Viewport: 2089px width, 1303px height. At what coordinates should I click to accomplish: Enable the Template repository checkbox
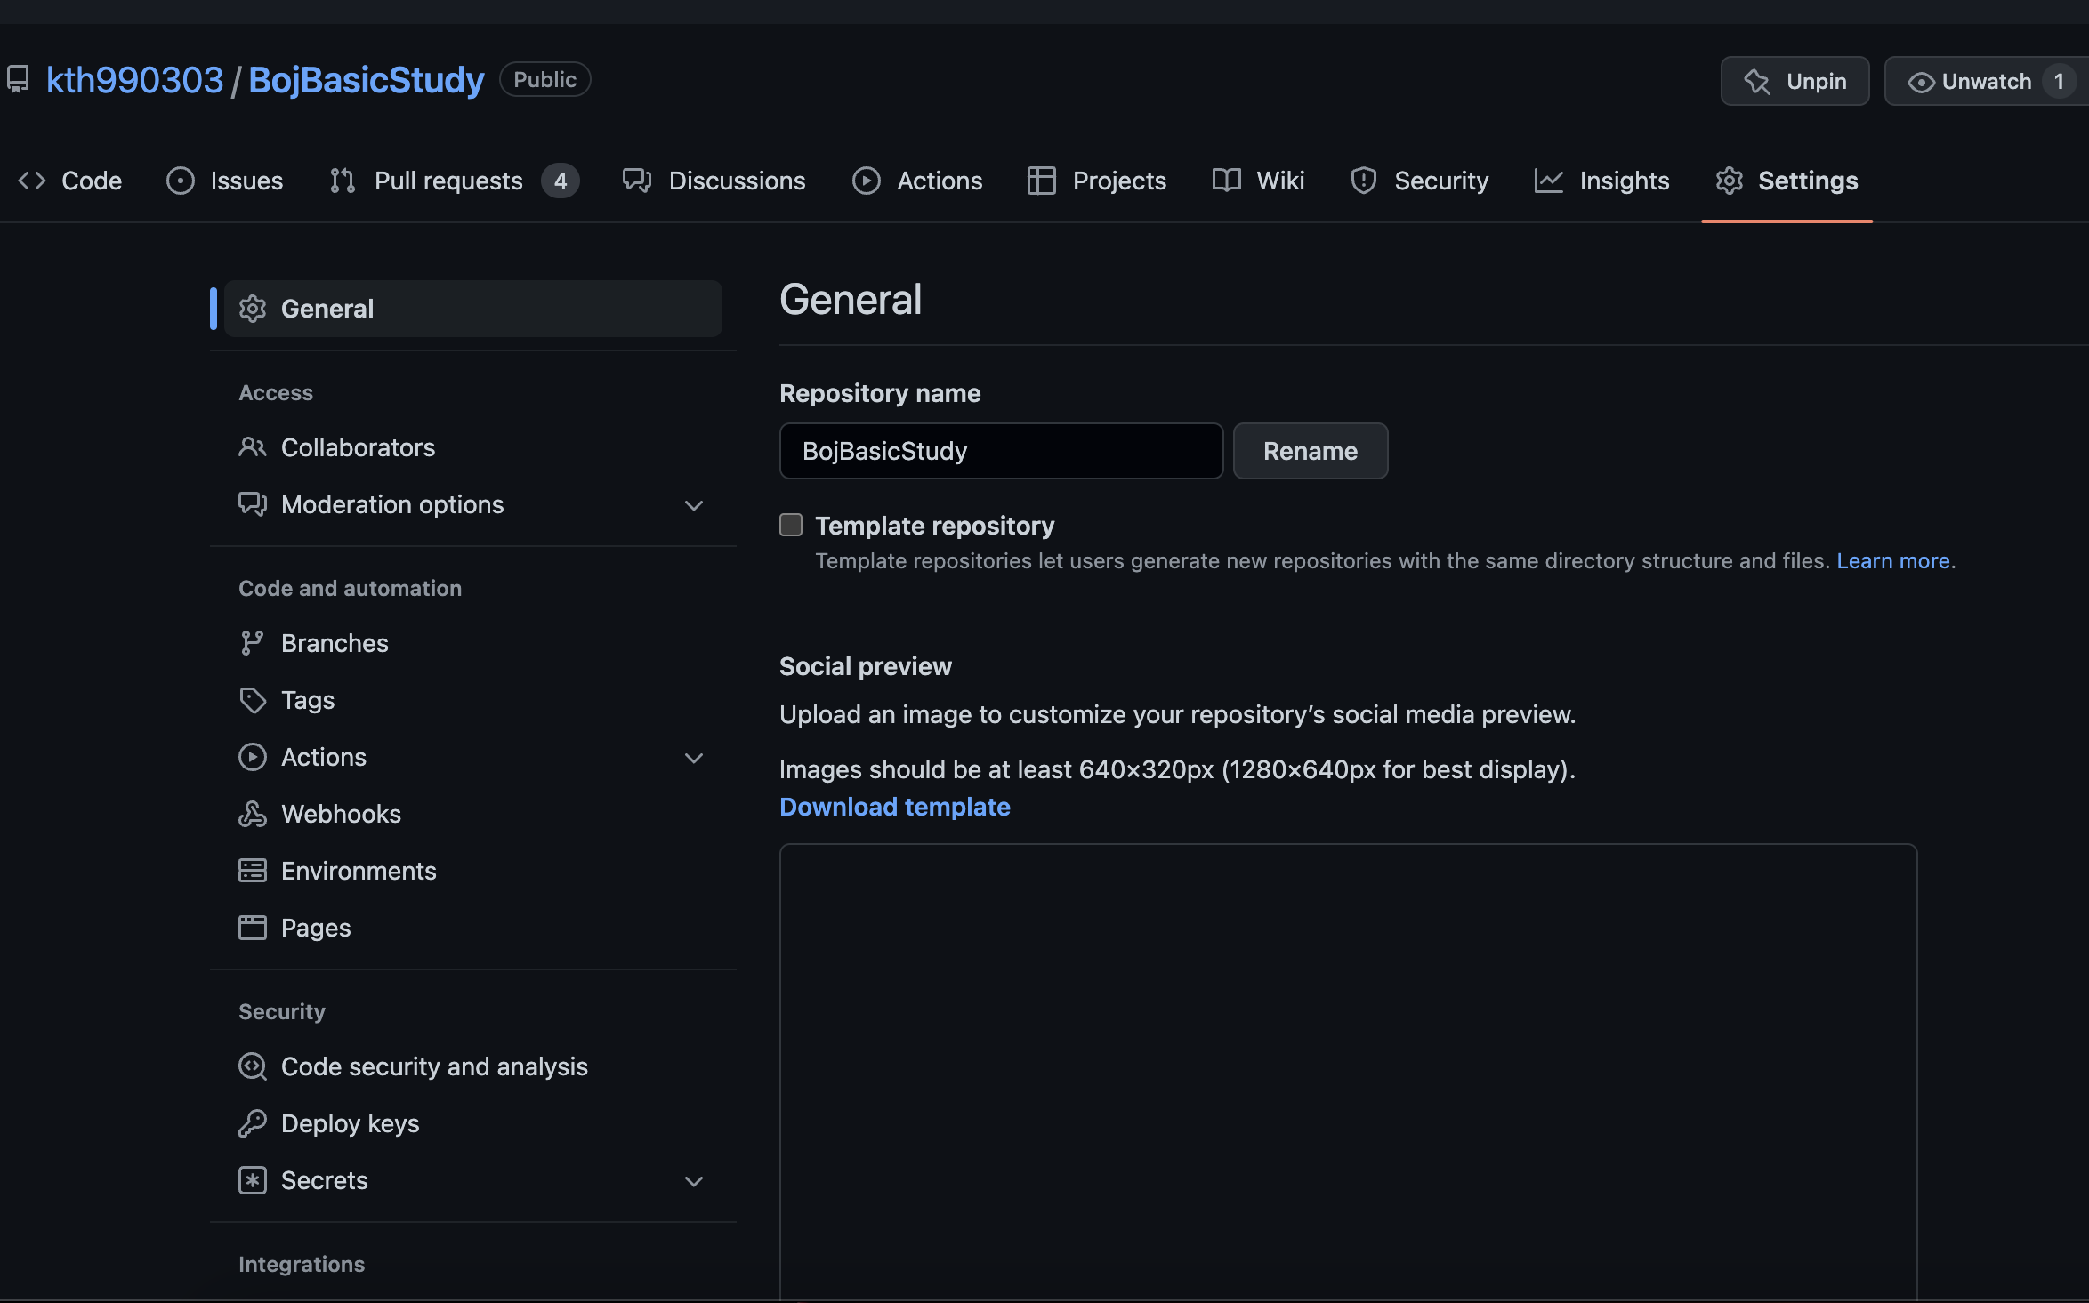point(791,525)
